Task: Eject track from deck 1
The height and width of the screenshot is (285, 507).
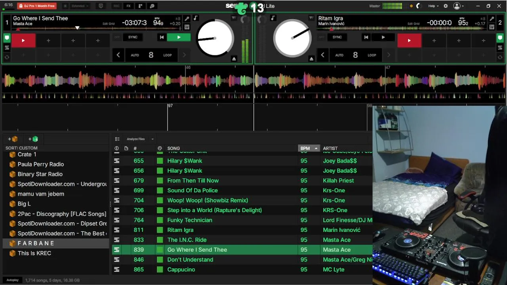Action: click(234, 59)
